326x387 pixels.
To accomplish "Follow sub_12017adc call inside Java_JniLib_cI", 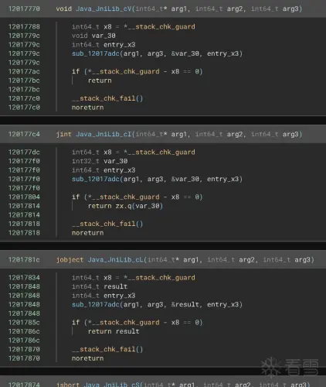I will (96, 179).
